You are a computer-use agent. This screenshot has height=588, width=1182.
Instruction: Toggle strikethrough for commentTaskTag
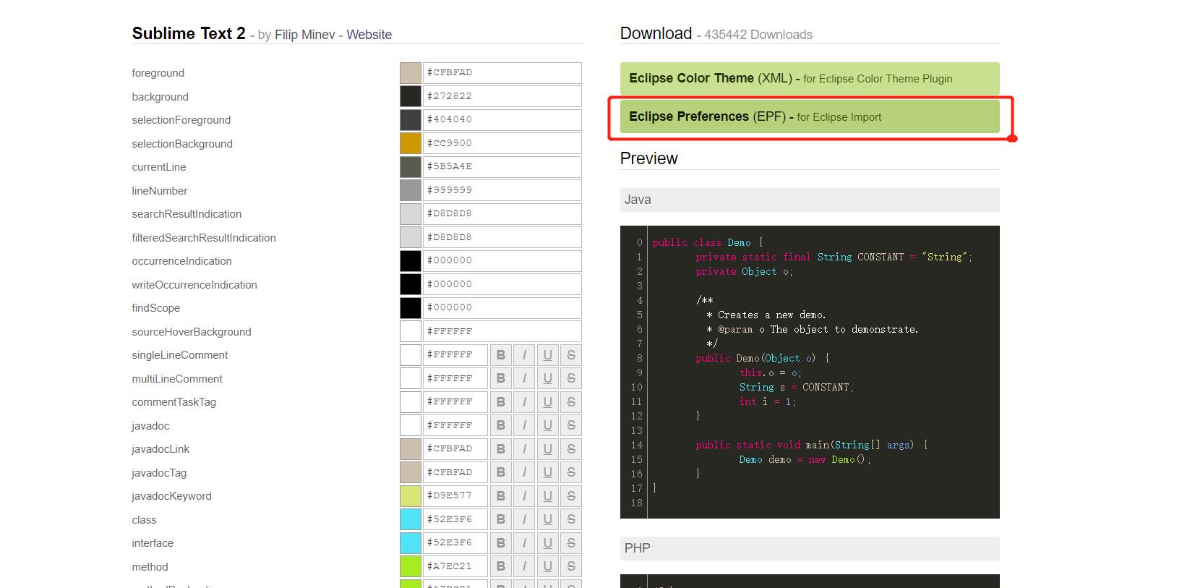click(571, 402)
